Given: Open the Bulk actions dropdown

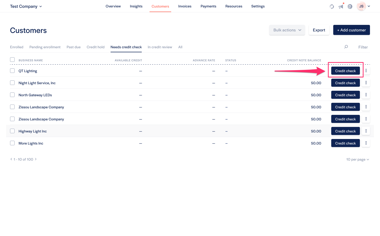Looking at the screenshot, I should point(287,30).
